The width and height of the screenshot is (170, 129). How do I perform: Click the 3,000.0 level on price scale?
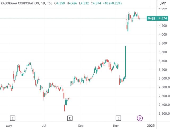click(164, 79)
